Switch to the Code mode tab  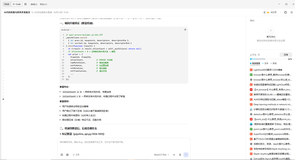click(x=17, y=4)
